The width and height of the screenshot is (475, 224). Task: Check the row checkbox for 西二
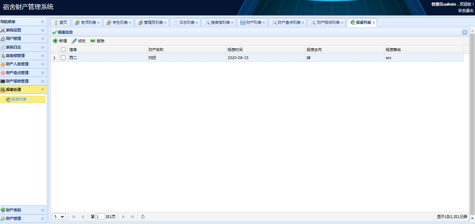(63, 58)
